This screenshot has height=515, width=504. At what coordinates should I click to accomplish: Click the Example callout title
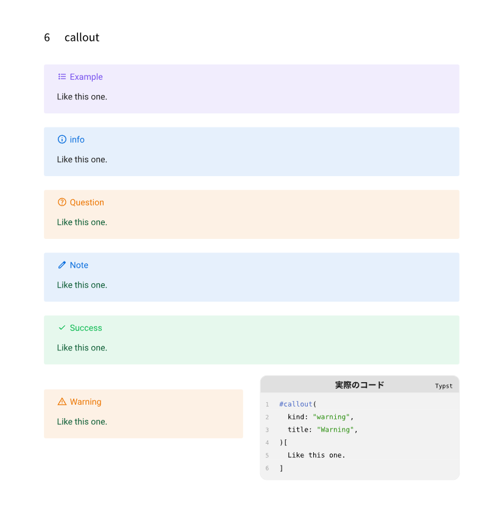[x=86, y=77]
